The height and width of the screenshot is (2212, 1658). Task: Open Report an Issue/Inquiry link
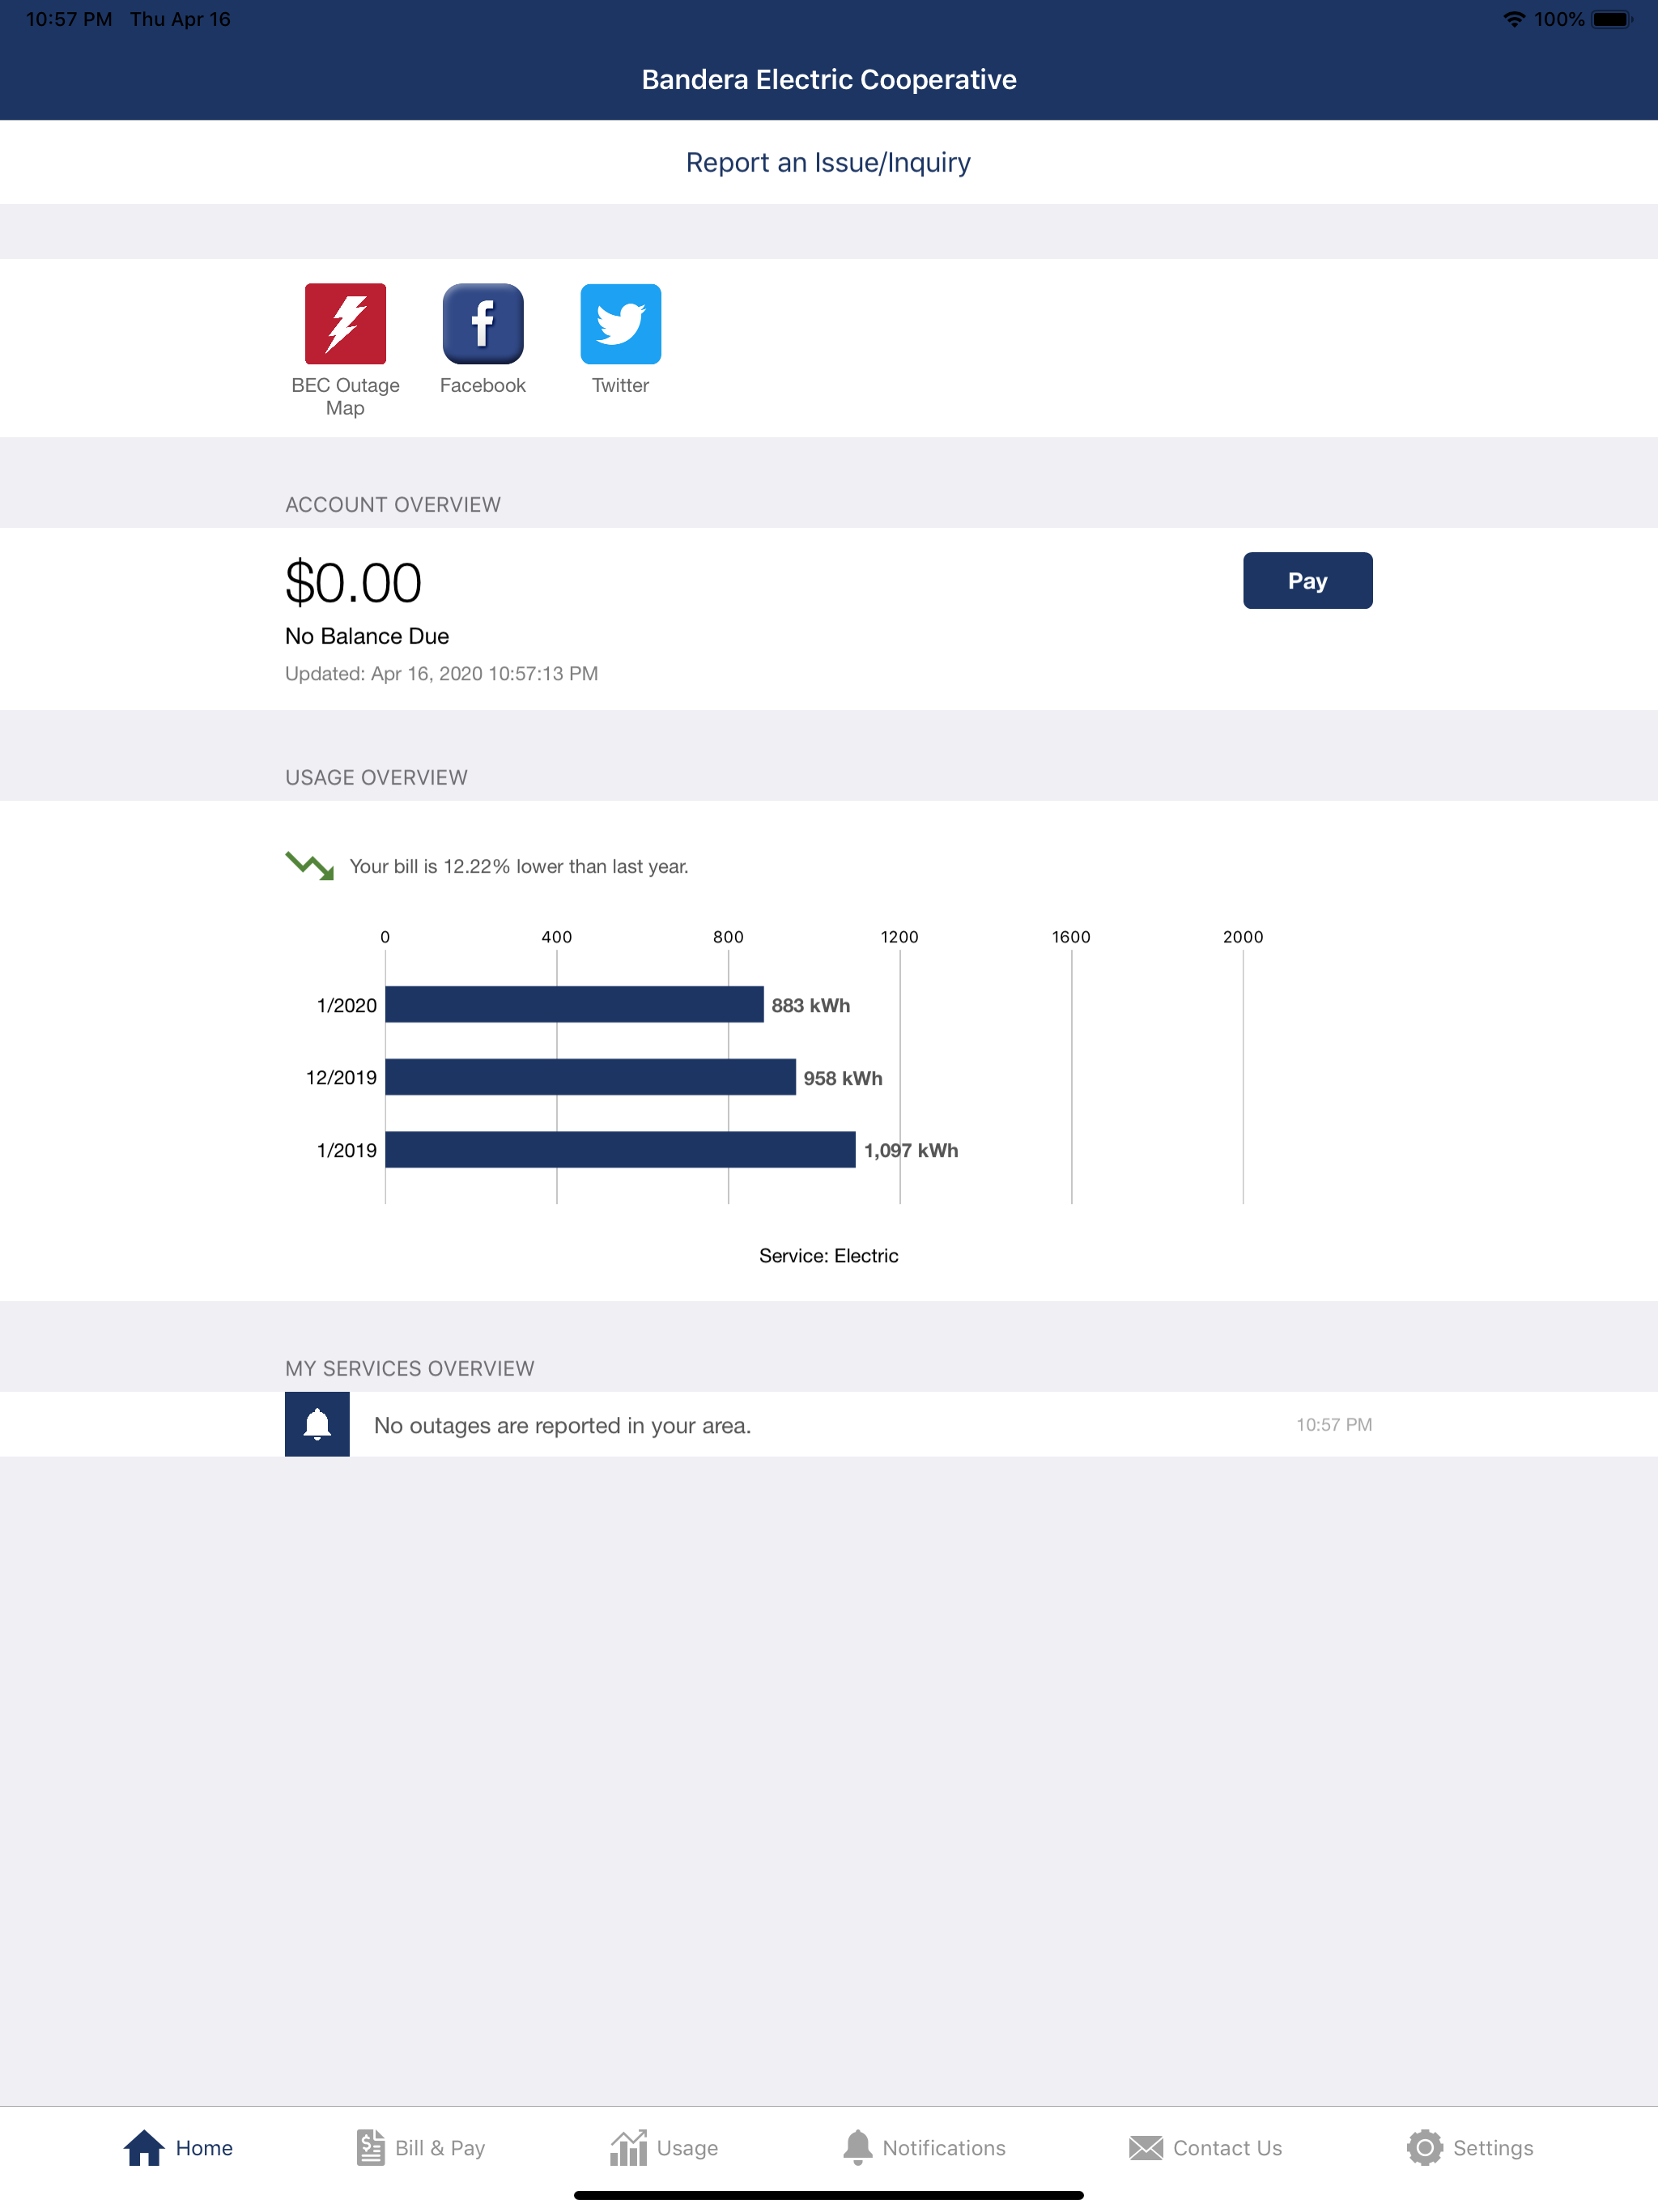(828, 162)
